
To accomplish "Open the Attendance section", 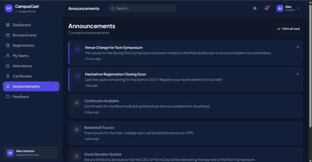I will pyautogui.click(x=31, y=66).
